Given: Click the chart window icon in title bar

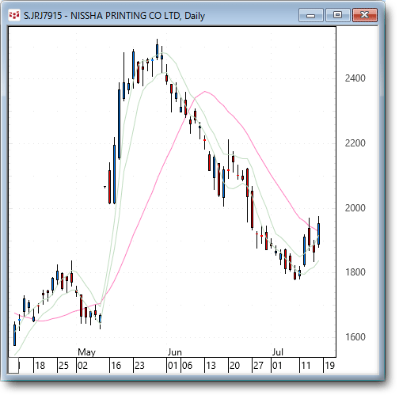Looking at the screenshot, I should click(x=14, y=15).
